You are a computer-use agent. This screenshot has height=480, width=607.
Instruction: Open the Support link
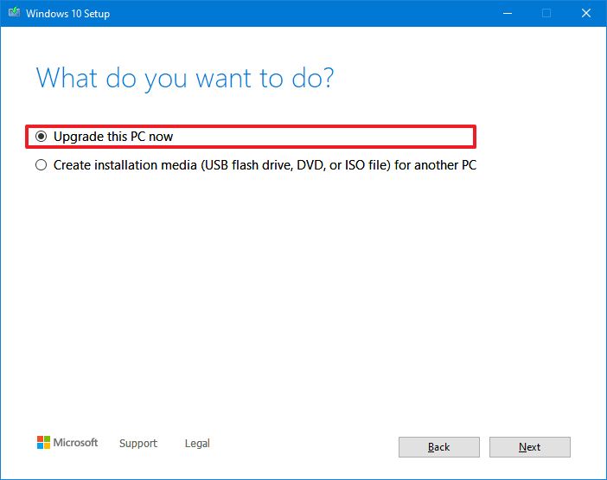(138, 444)
